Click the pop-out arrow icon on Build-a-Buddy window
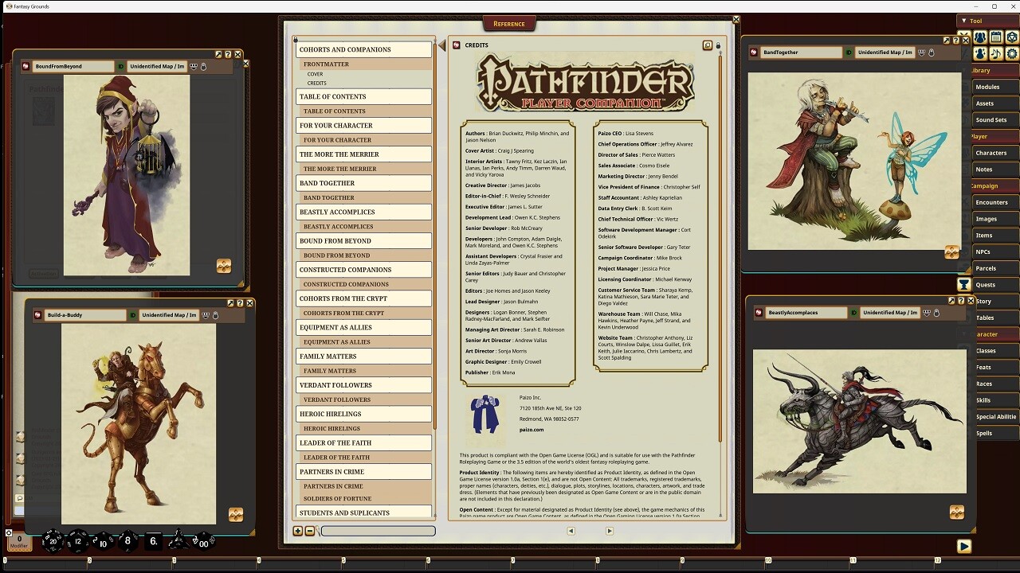The width and height of the screenshot is (1020, 573). (229, 302)
